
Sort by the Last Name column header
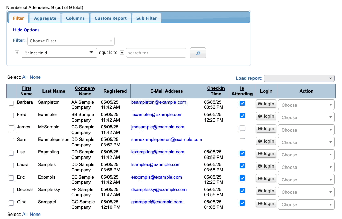tap(54, 91)
